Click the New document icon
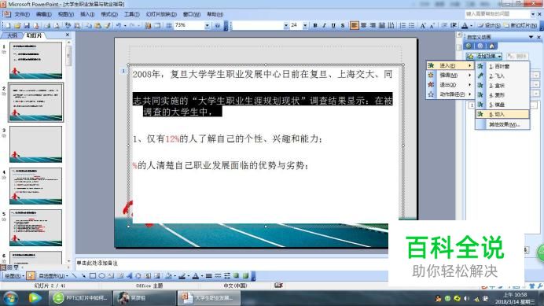 pos(8,25)
